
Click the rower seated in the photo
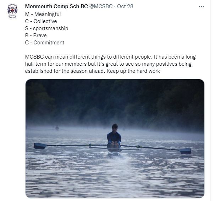(114, 136)
